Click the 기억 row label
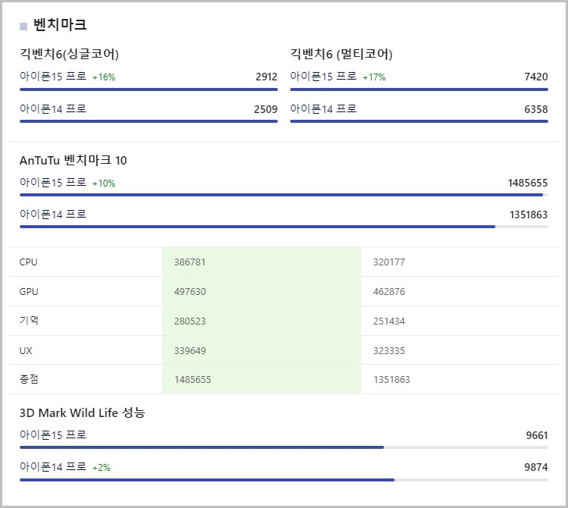 [29, 321]
